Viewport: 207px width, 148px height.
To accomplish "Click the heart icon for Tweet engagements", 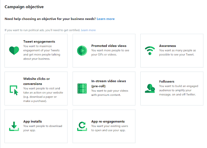I will click(14, 51).
